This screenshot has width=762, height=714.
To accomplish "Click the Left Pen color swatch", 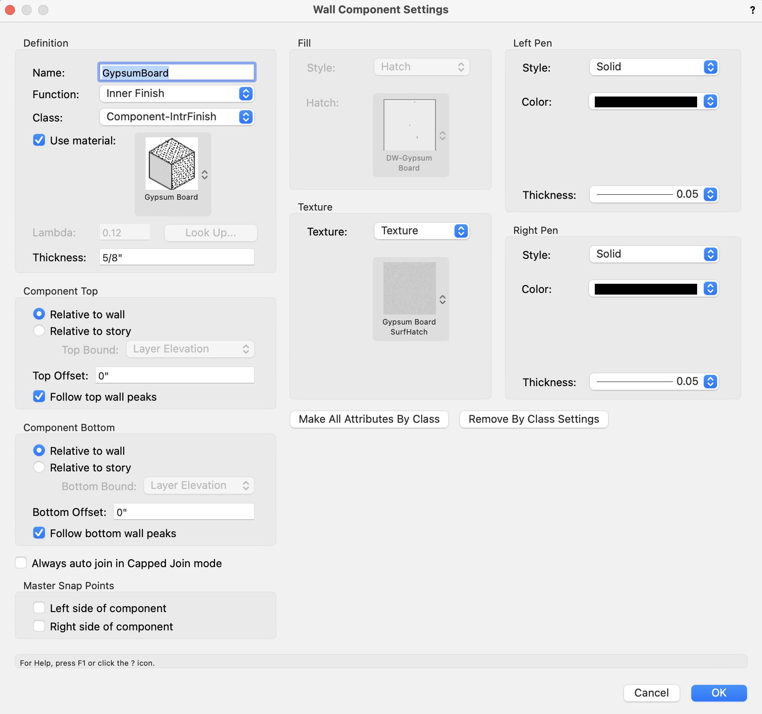I will click(646, 102).
